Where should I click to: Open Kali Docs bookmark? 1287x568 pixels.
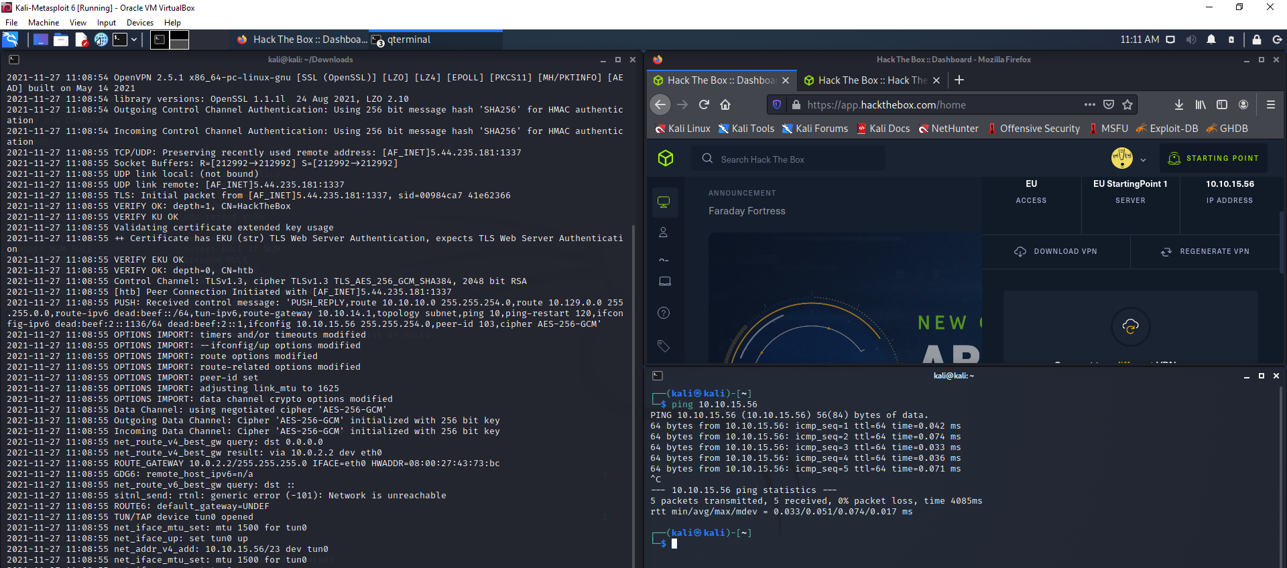883,129
